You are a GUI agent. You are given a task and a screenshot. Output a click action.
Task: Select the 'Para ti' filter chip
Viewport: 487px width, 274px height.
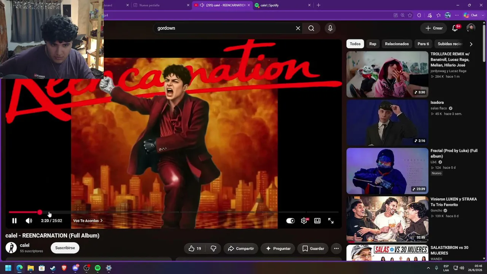(423, 44)
